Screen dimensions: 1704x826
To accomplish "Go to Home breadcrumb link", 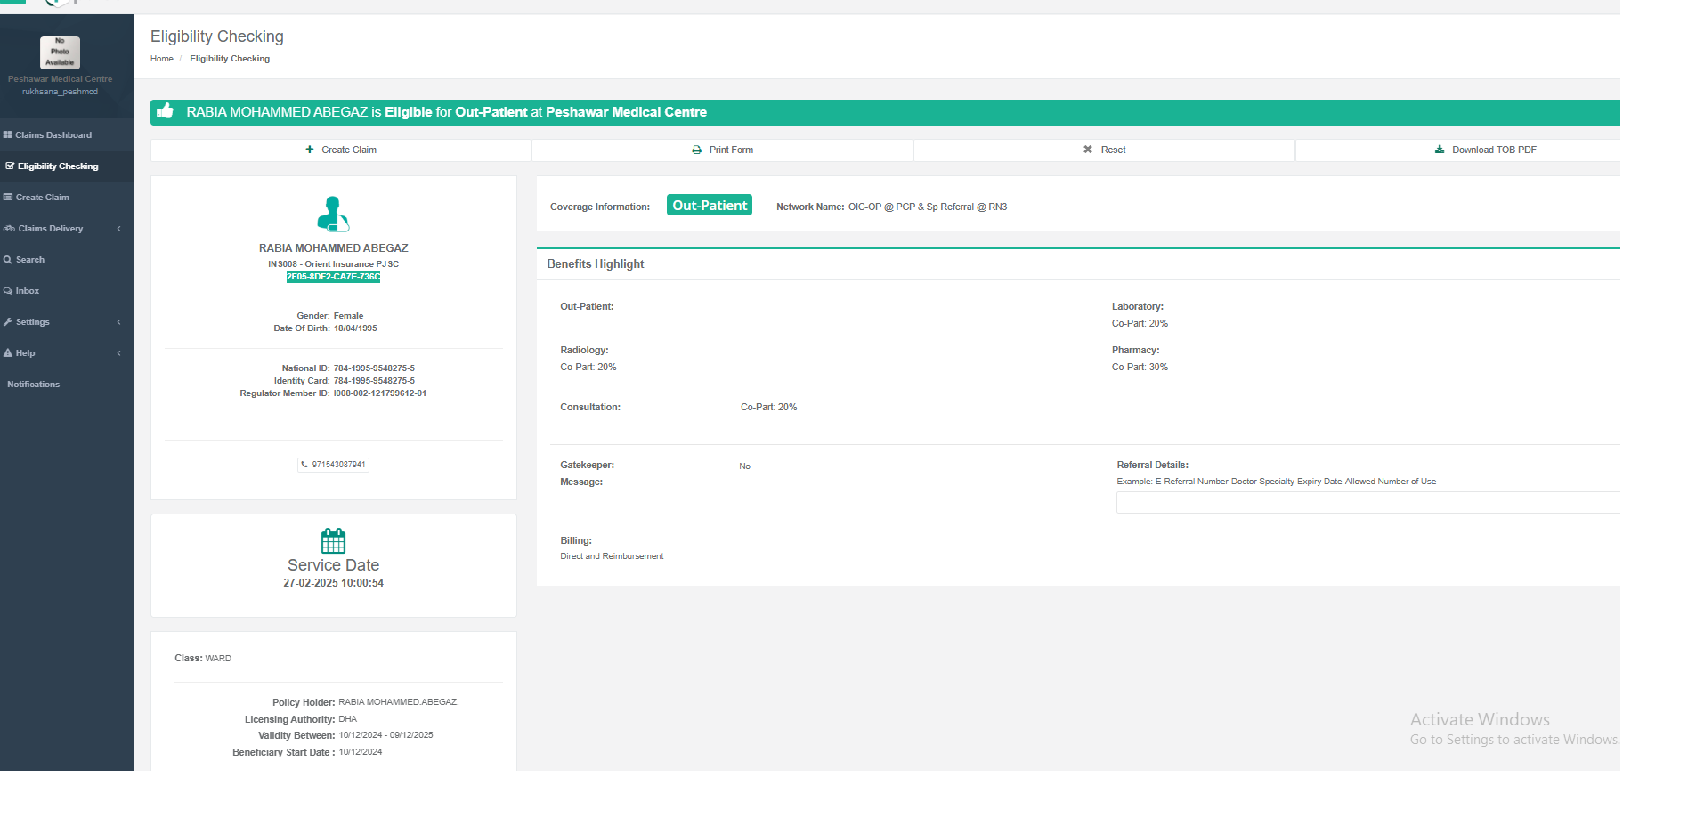I will (x=162, y=59).
